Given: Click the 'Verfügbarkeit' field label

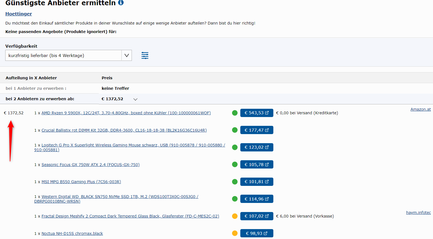Looking at the screenshot, I should 21,46.
